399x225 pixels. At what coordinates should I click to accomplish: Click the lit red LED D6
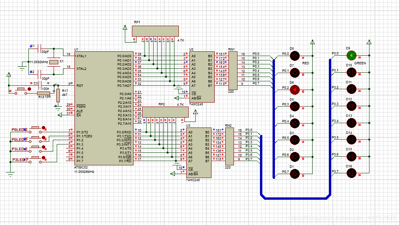point(295,89)
